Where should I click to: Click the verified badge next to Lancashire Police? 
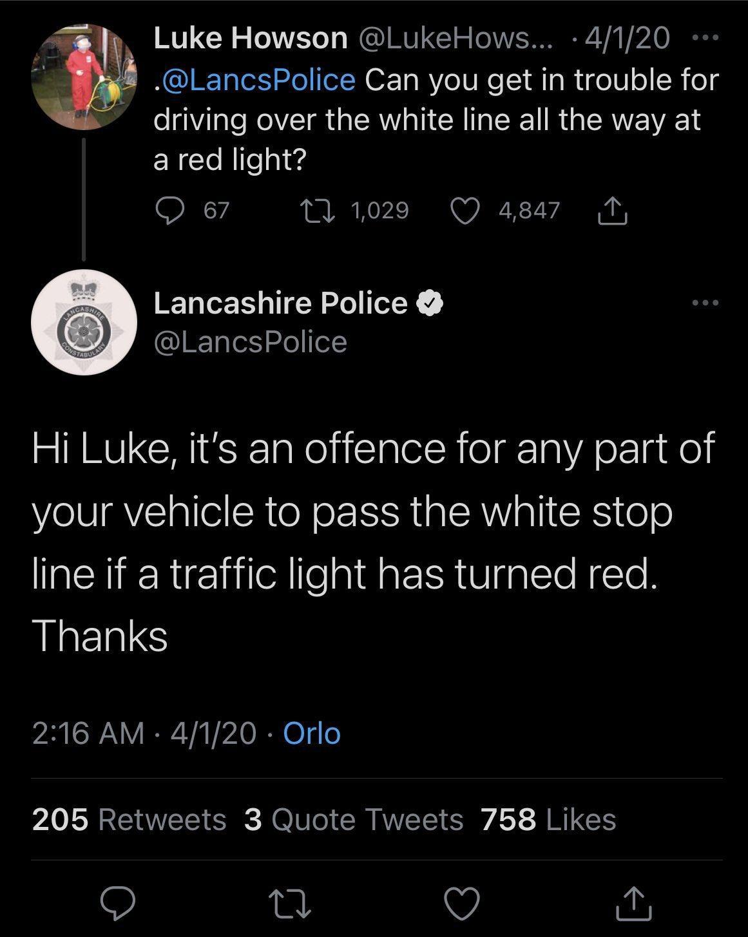[428, 303]
